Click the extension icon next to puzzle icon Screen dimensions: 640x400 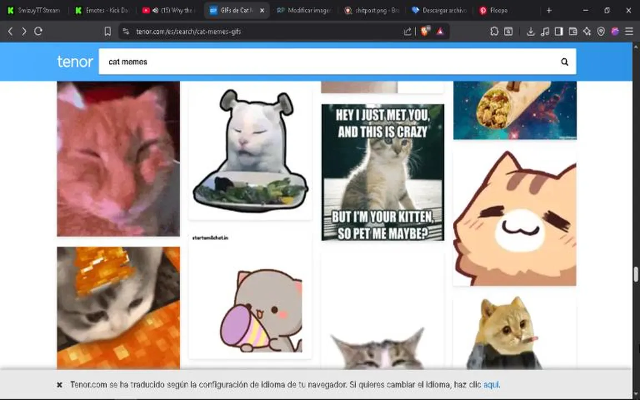[508, 32]
